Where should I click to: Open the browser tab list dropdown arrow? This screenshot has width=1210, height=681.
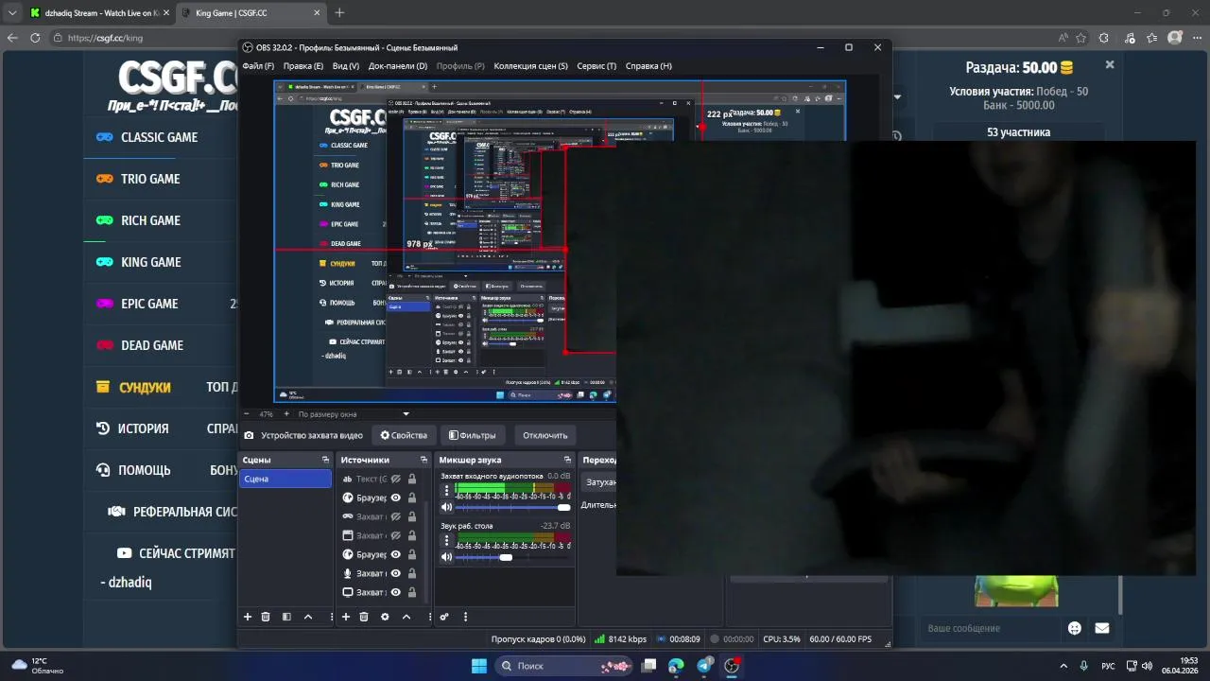tap(11, 13)
